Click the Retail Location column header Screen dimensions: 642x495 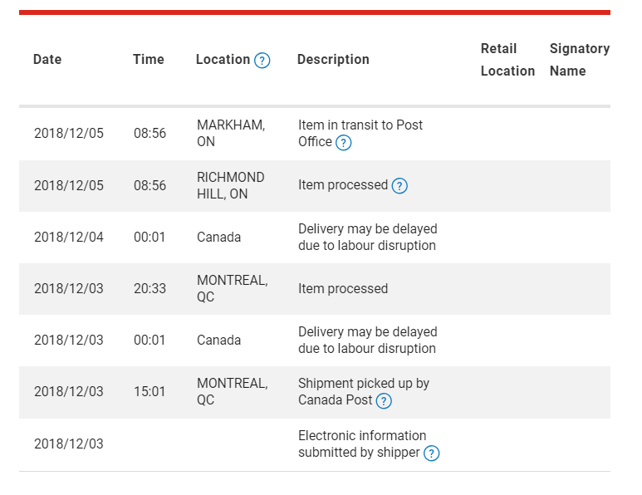[x=507, y=60]
